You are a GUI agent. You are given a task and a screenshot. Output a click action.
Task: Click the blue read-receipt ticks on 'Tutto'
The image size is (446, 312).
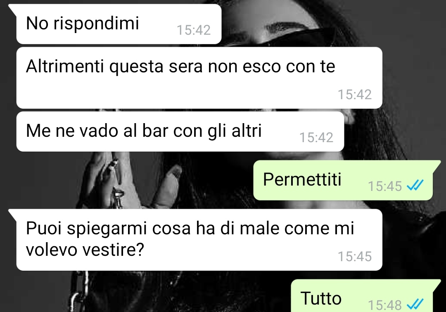coord(415,304)
